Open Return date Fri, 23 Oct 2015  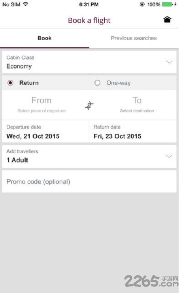133,131
